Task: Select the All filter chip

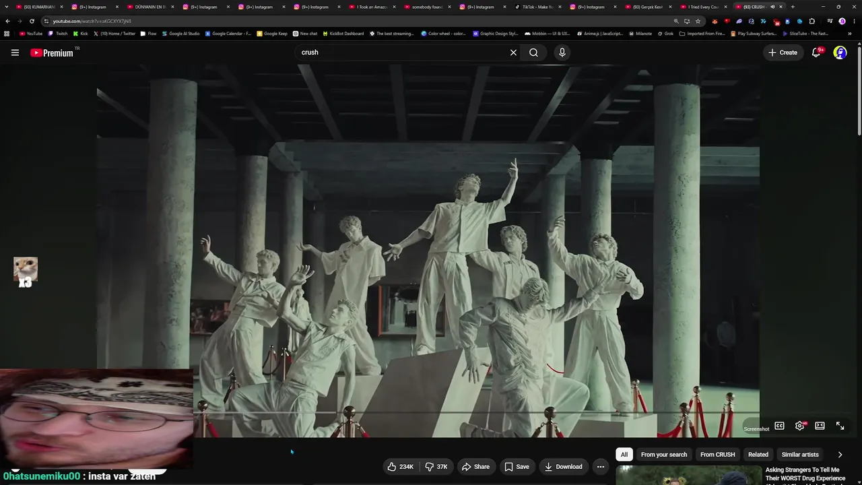Action: (624, 455)
